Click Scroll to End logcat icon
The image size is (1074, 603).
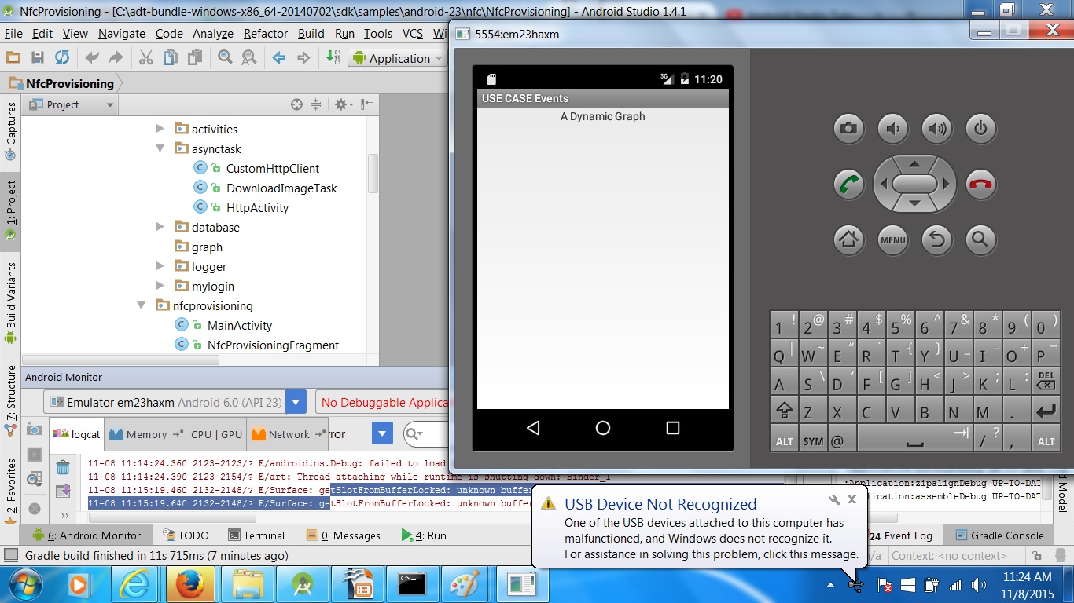point(63,492)
